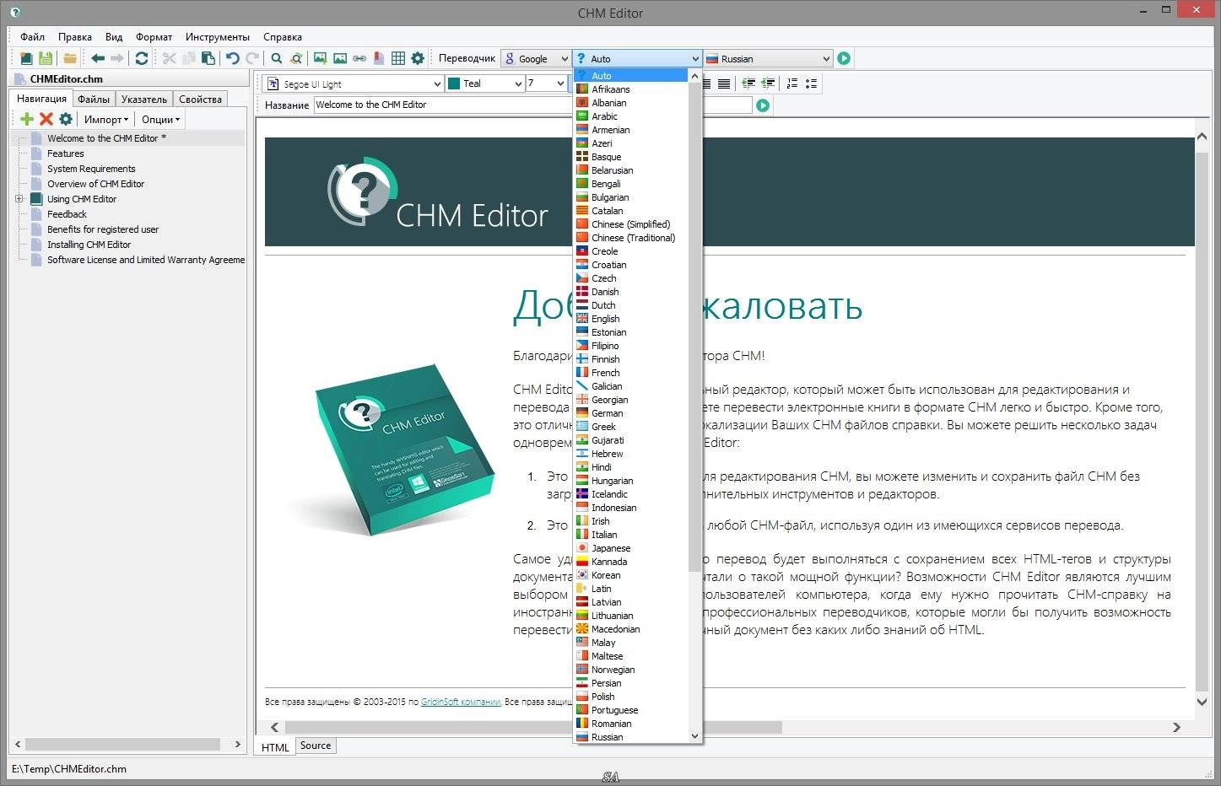This screenshot has width=1221, height=786.
Task: Open the Teal font color dropdown
Action: (x=485, y=83)
